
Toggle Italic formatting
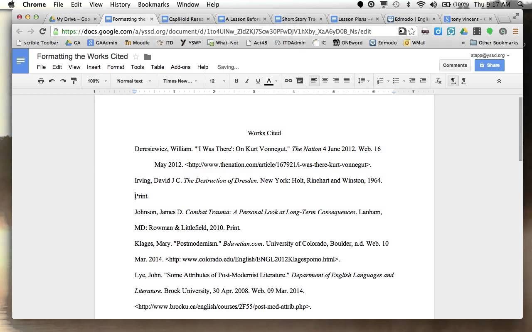pos(247,81)
